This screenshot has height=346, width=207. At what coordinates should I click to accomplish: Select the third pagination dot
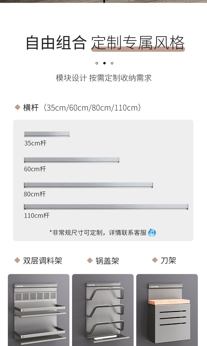pos(112,63)
